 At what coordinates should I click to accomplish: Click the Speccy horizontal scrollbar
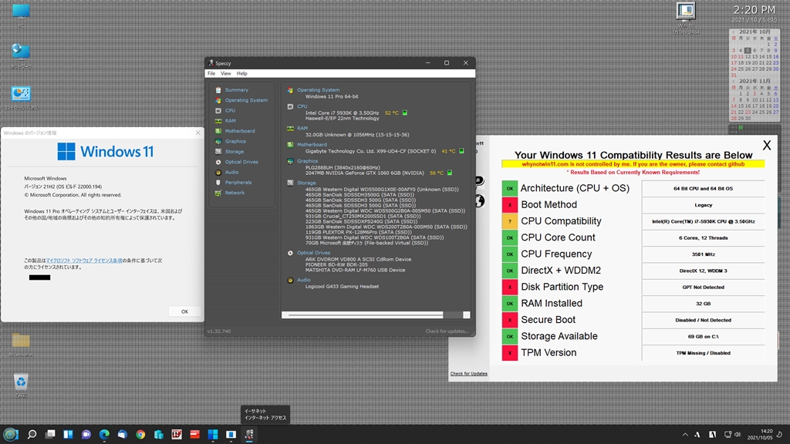[363, 314]
